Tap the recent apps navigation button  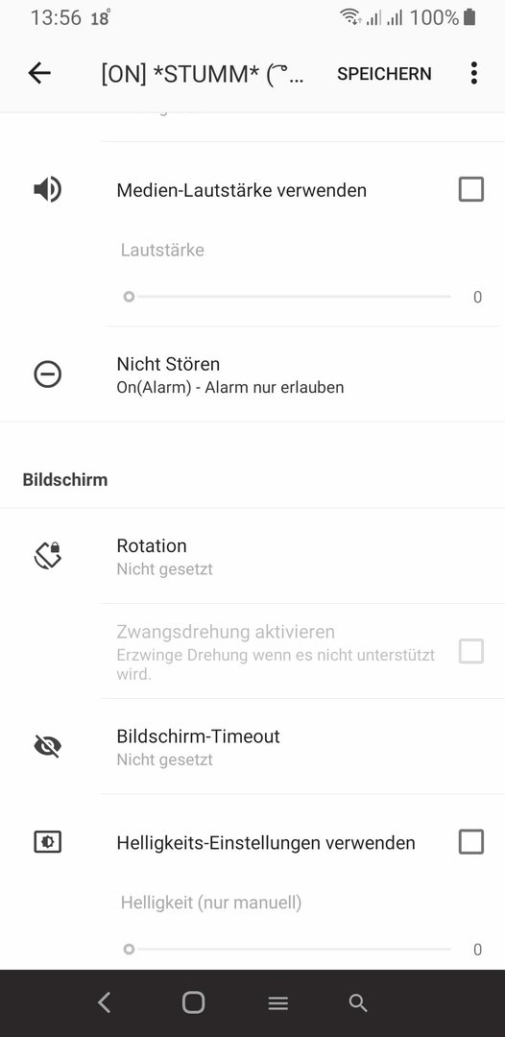coord(278,1003)
